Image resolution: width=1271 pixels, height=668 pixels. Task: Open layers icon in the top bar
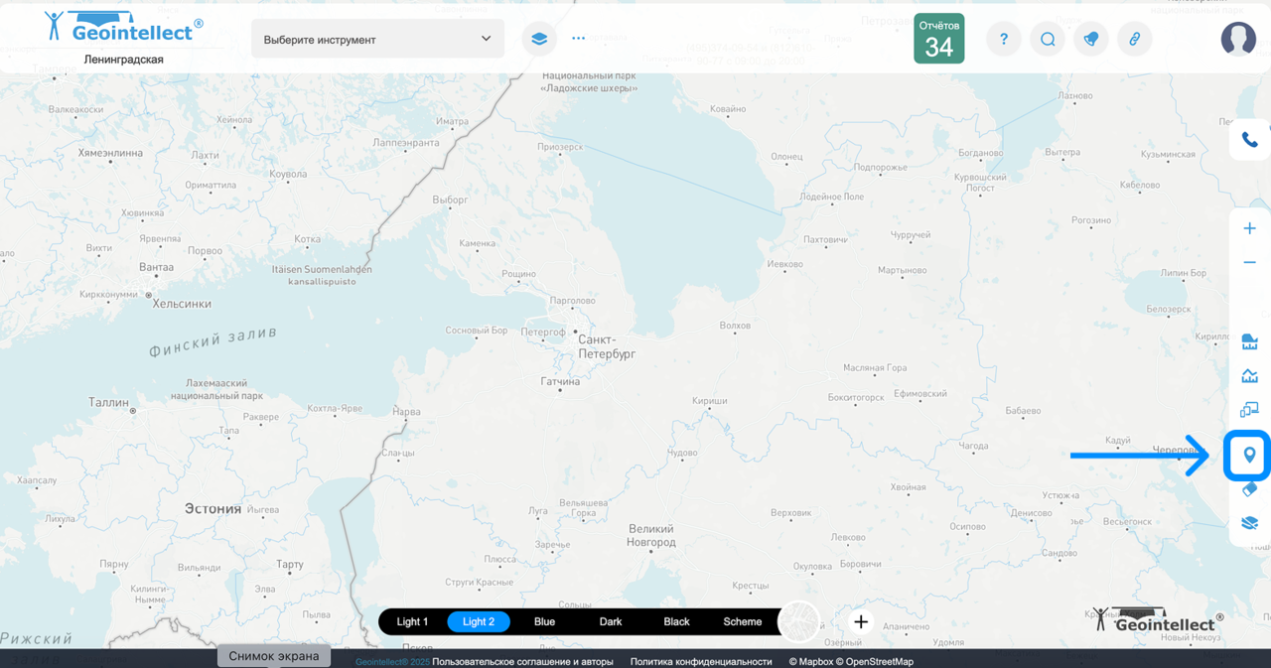click(539, 40)
